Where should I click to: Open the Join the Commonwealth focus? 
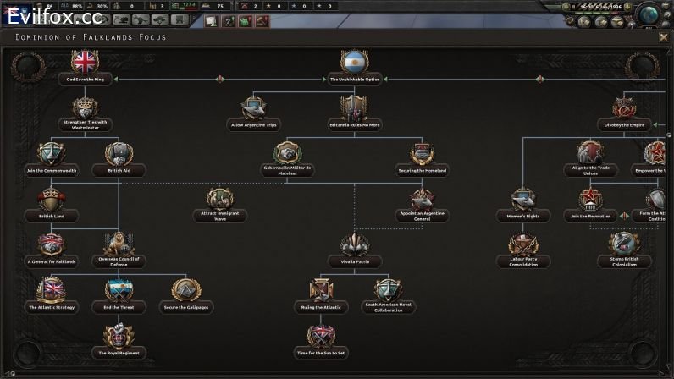tap(51, 155)
